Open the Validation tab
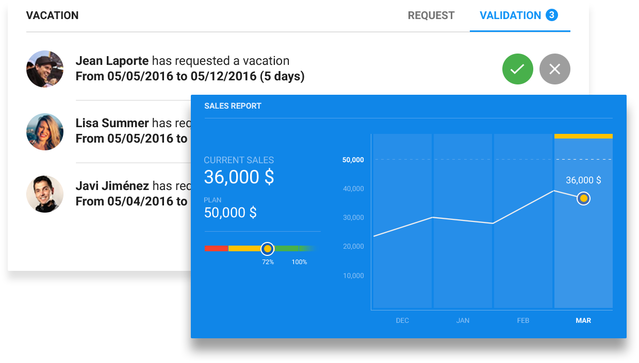 (520, 16)
